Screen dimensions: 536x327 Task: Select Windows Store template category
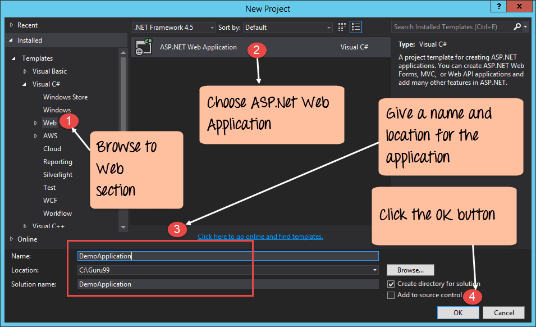click(65, 97)
